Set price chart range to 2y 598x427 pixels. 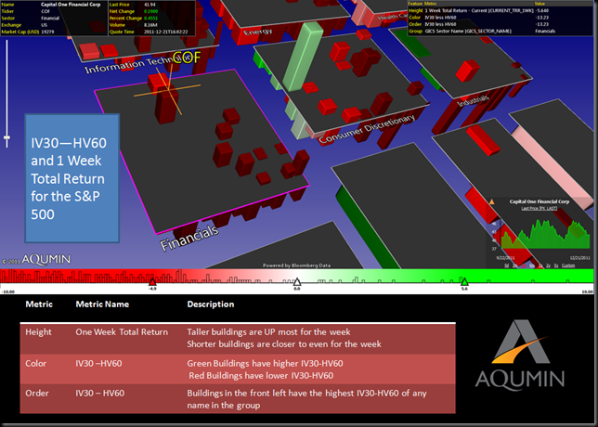(x=548, y=265)
